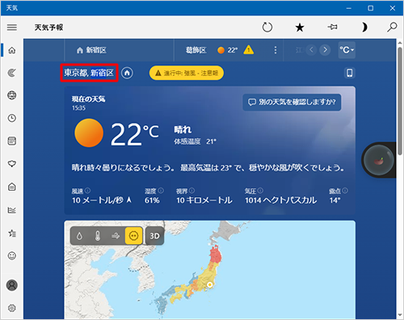Open the radar maps sidebar icon
This screenshot has width=404, height=320.
(12, 73)
